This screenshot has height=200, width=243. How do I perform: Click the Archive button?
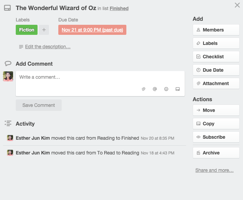tap(216, 153)
